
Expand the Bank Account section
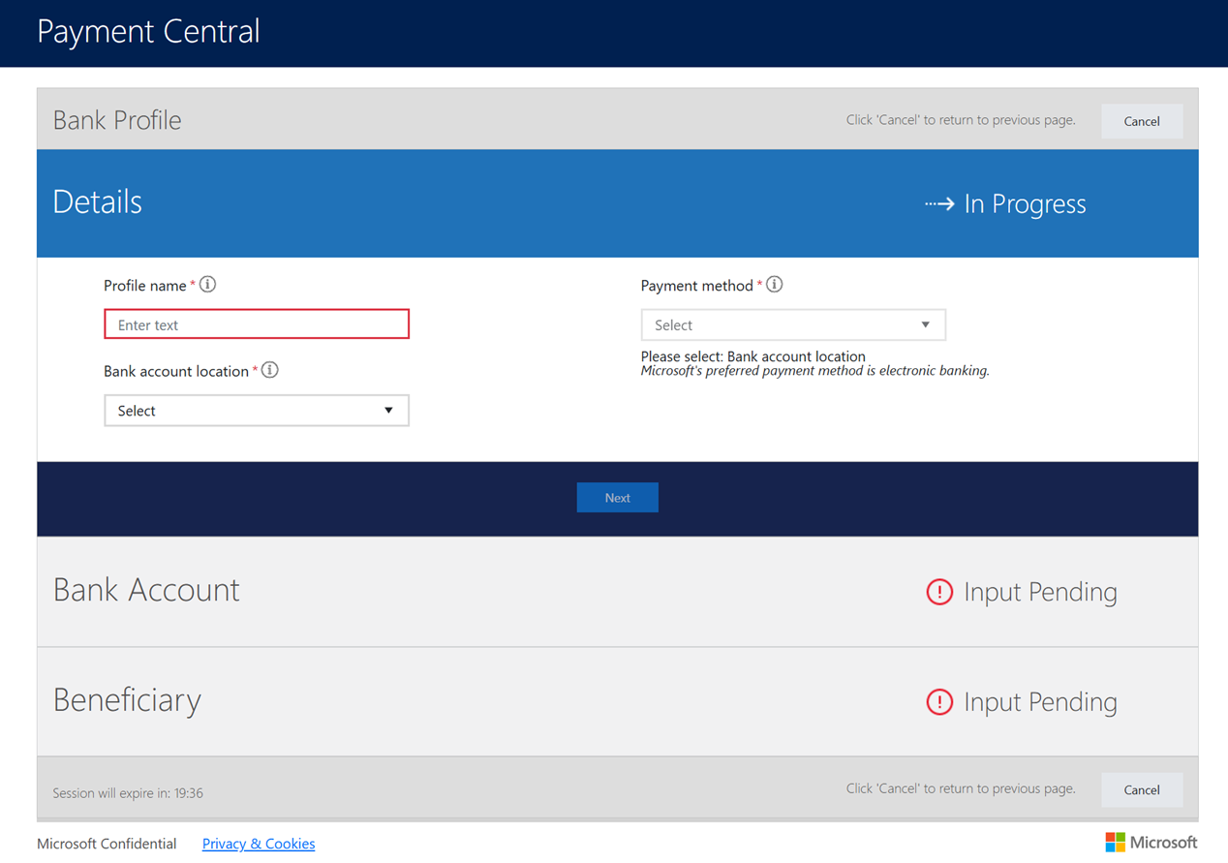pyautogui.click(x=146, y=591)
